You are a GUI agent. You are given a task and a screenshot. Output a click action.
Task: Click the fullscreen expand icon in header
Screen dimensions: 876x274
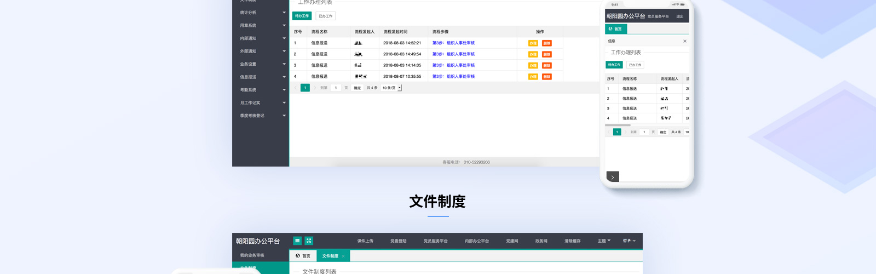309,241
